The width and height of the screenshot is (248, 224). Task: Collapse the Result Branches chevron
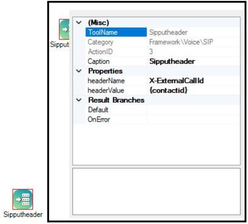pos(79,100)
